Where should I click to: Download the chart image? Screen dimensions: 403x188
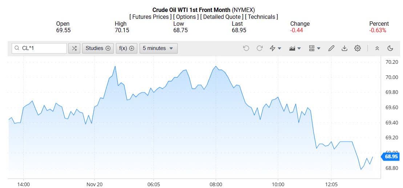344,48
